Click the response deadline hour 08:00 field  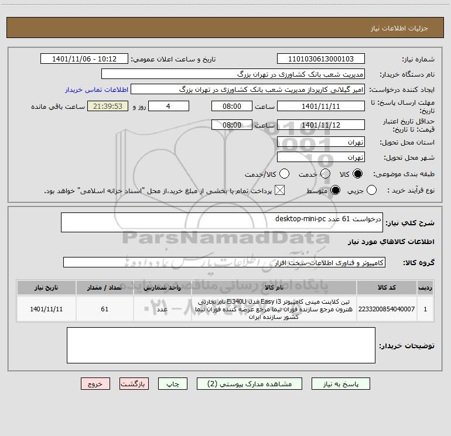tap(232, 106)
